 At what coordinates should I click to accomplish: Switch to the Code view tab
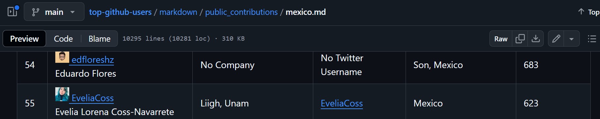63,39
